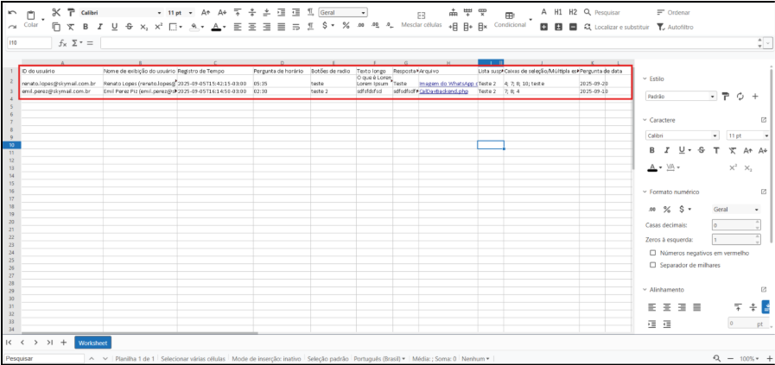
Task: Toggle bold in the Caractere sidebar panel
Action: pos(652,149)
